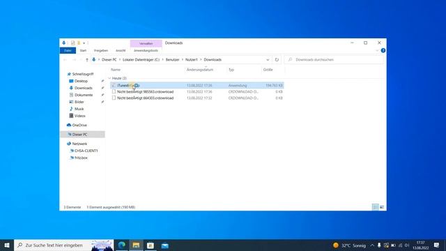Switch to details view in status bar

pyautogui.click(x=376, y=207)
